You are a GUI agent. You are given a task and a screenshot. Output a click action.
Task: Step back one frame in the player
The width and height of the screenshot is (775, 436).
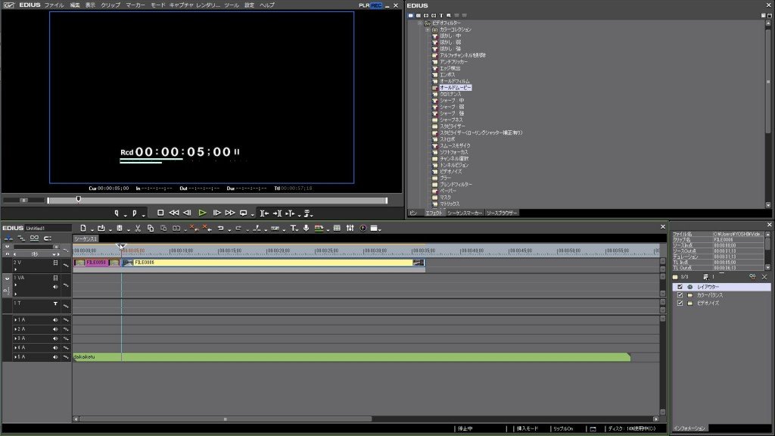pos(188,213)
